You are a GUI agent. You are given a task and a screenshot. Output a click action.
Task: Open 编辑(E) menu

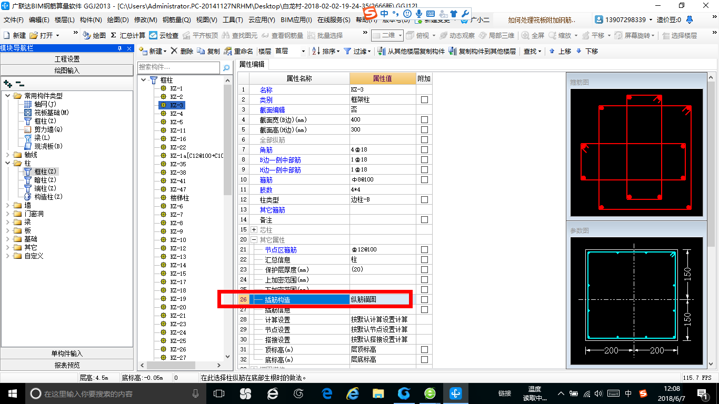(39, 20)
